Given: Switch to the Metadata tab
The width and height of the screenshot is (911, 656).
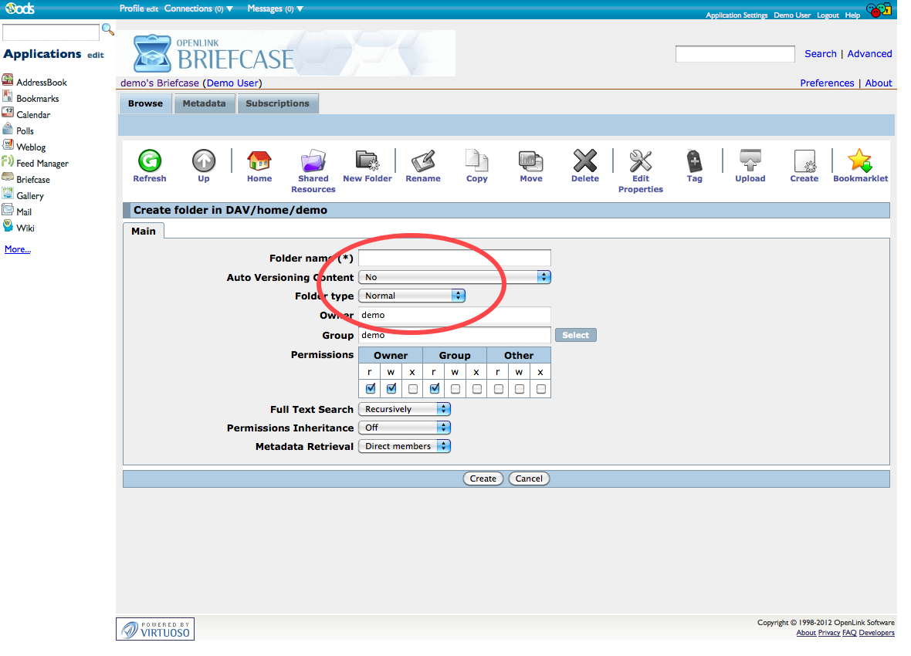Looking at the screenshot, I should point(204,103).
